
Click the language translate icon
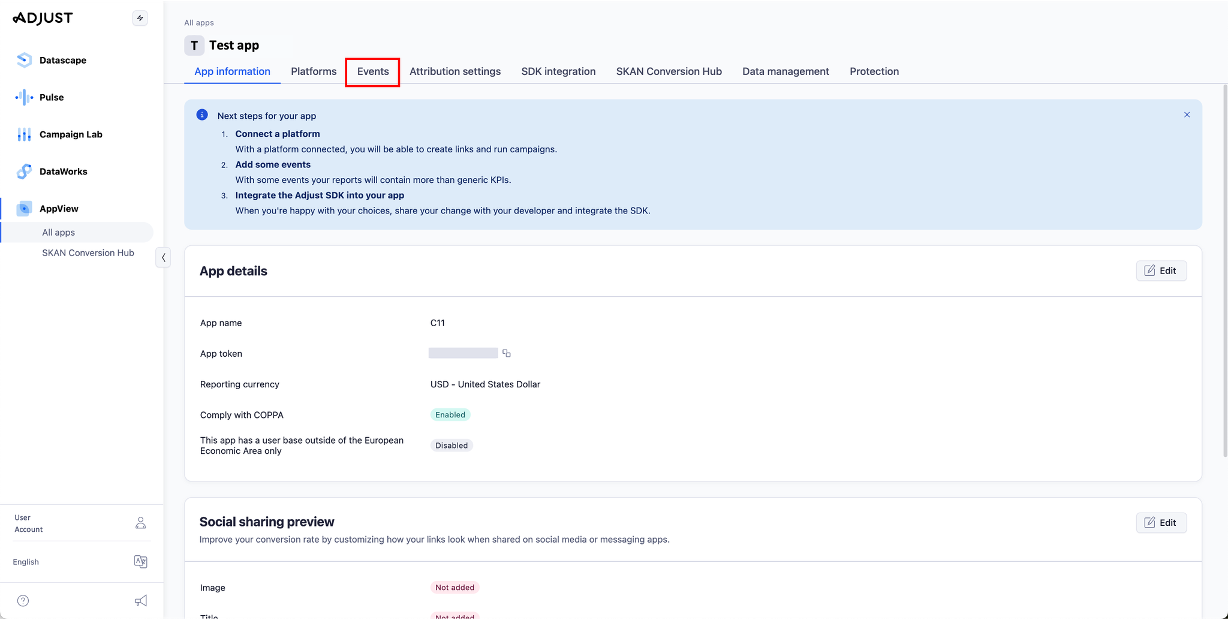(141, 562)
